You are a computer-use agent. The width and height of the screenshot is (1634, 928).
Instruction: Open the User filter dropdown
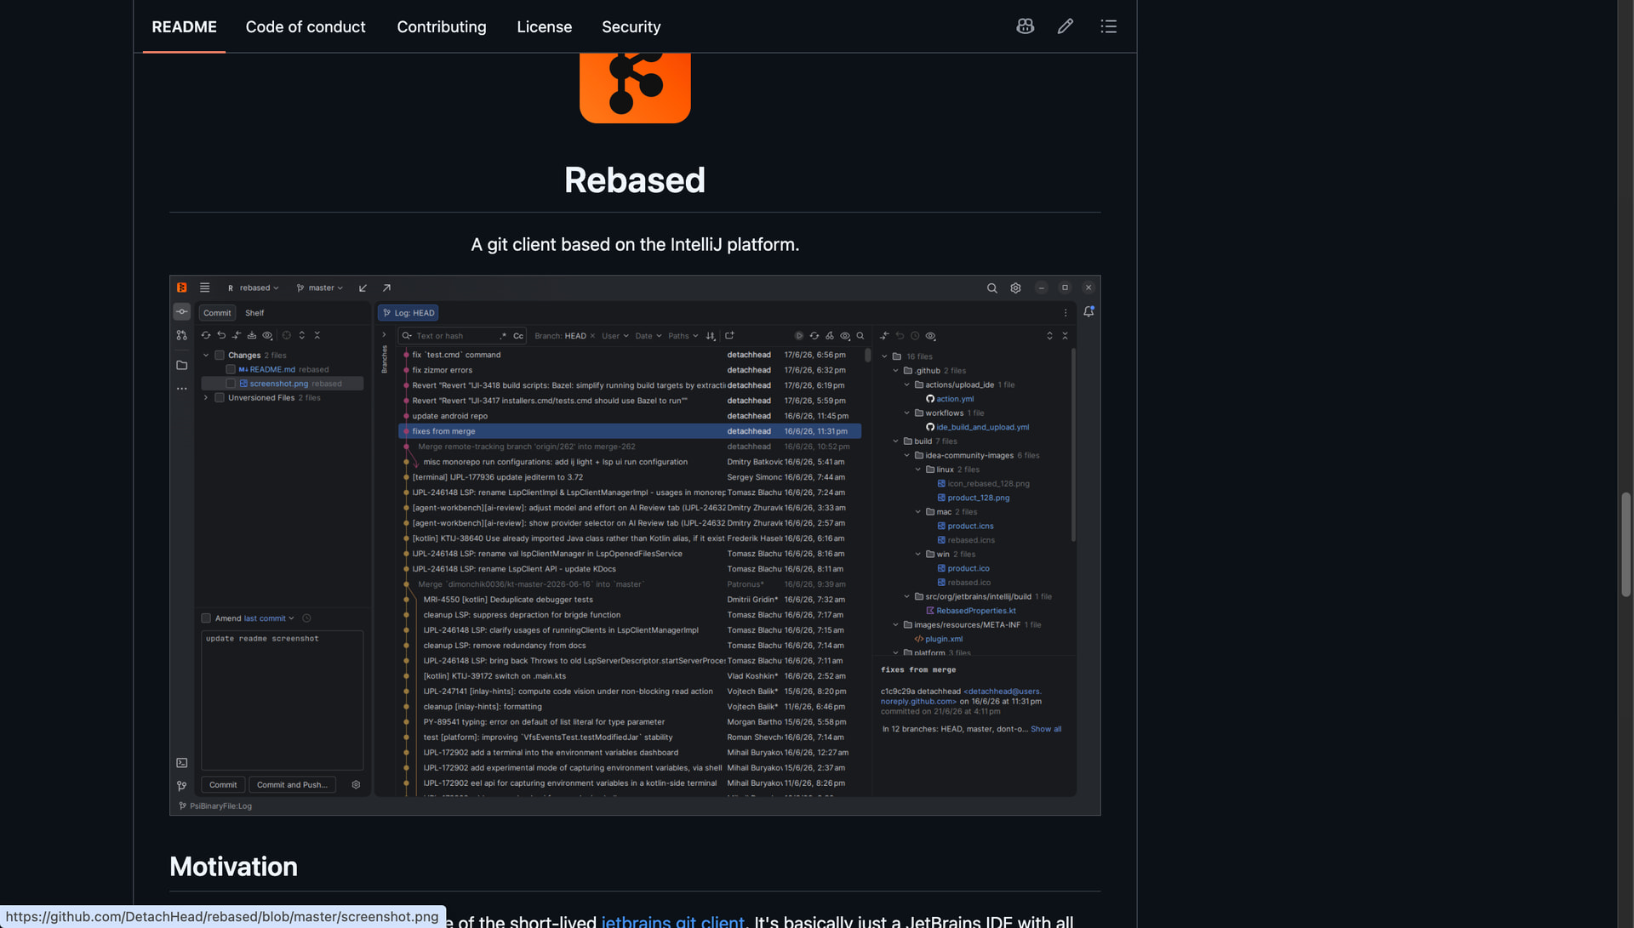(x=615, y=336)
